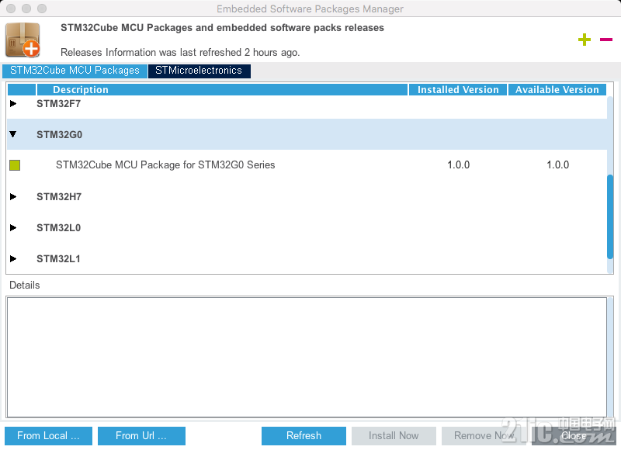Click the From Url button
Viewport: 621px width, 450px height.
click(x=141, y=436)
